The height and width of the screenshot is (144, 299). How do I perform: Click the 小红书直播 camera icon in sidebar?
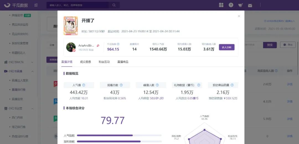[x=6, y=71]
